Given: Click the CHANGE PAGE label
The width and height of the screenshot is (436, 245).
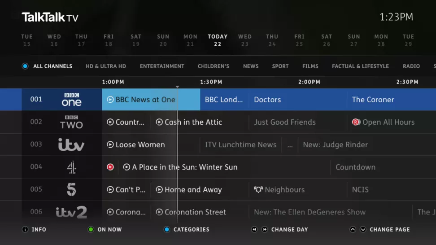Looking at the screenshot, I should 389,229.
